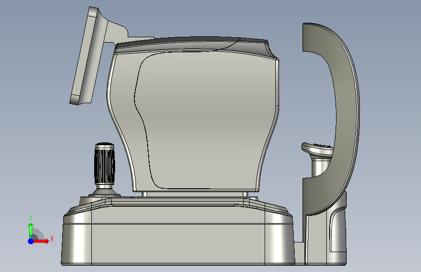421x272 pixels.
Task: Click the red X axis arrow
Action: pos(40,241)
